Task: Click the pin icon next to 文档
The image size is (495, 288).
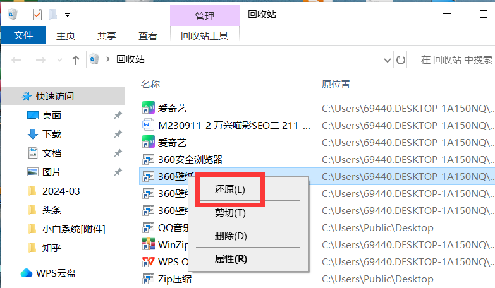Action: coord(118,153)
